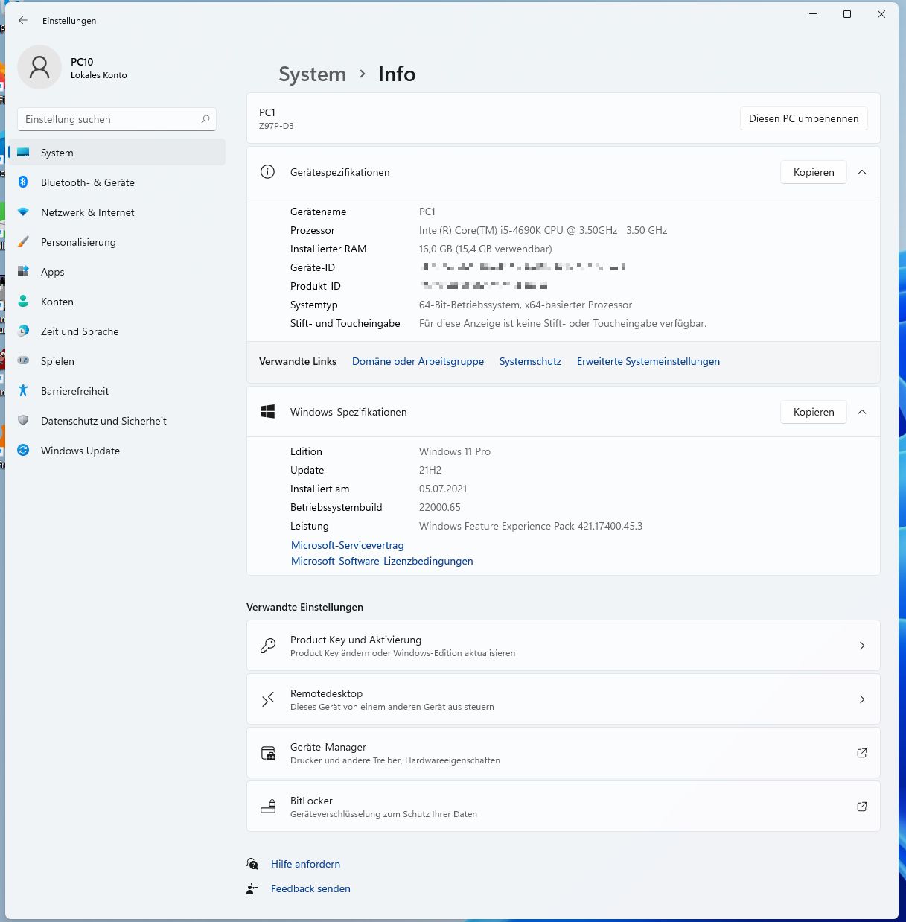
Task: Select the Windows Feature Experience Pack text
Action: (x=531, y=526)
